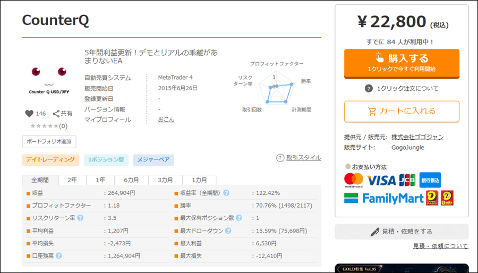478x273 pixels.
Task: Switch to the 1年 tab
Action: tap(100, 180)
